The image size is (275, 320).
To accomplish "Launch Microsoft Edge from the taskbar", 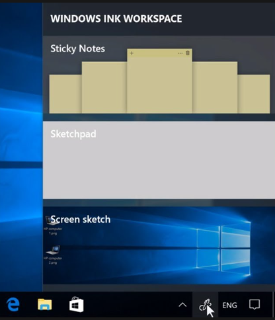I will [x=13, y=305].
